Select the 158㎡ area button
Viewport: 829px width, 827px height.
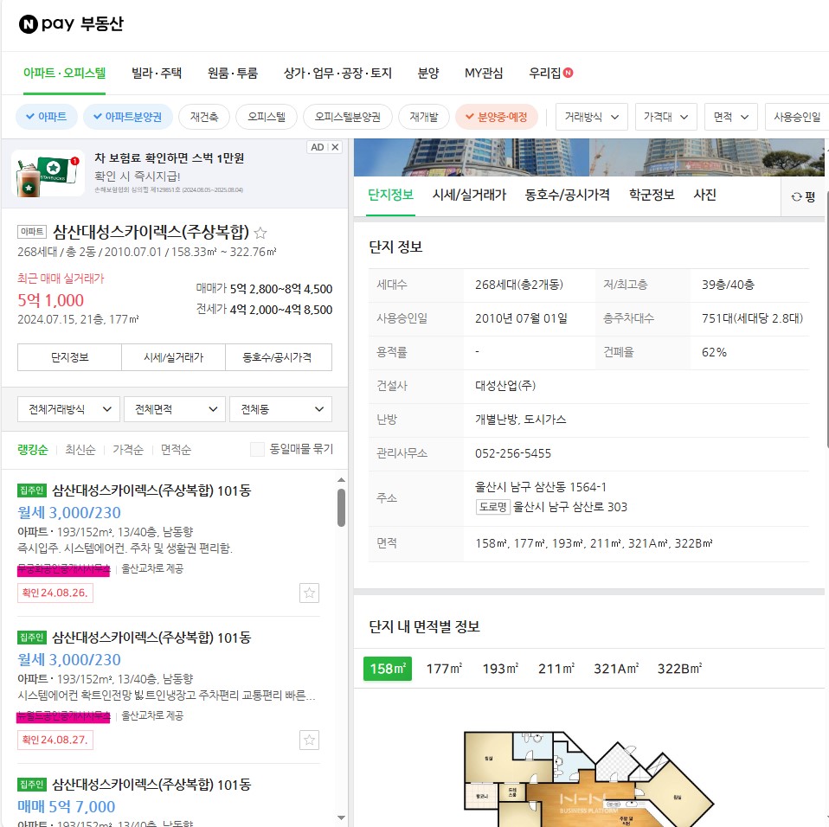pos(388,669)
